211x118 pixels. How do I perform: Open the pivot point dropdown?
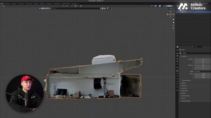(72, 6)
